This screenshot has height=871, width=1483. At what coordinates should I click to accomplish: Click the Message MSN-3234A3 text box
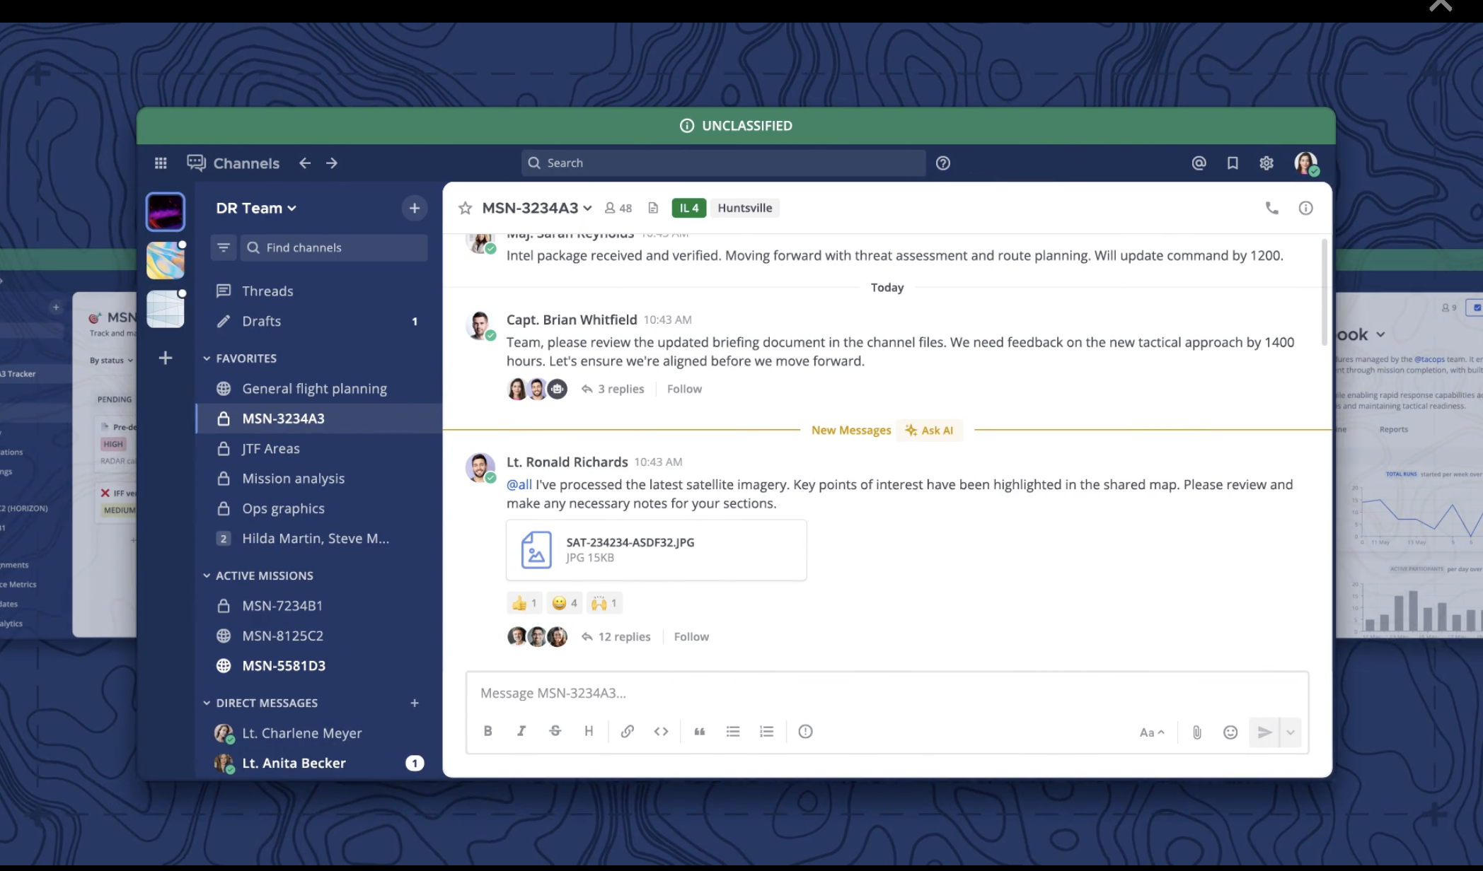click(x=887, y=693)
